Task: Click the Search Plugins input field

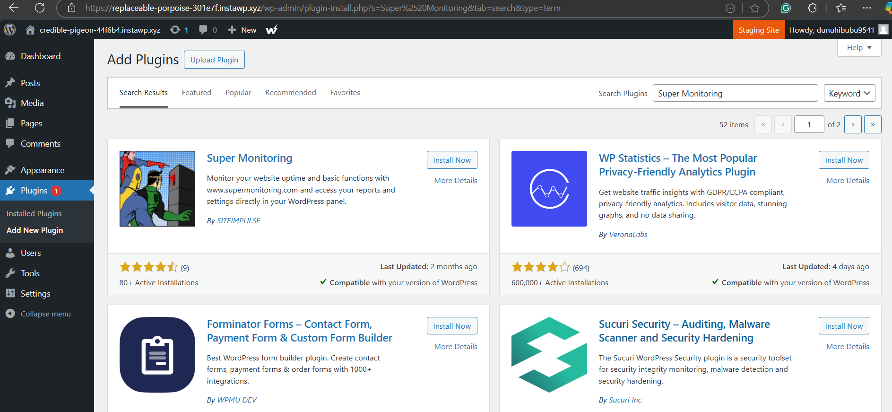Action: coord(735,93)
